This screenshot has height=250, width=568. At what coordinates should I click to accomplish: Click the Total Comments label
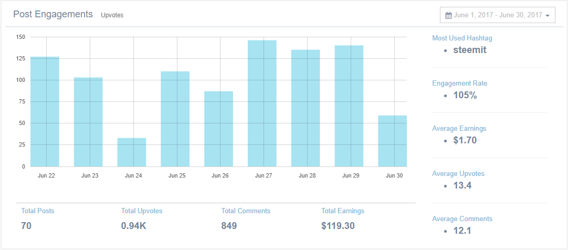pyautogui.click(x=246, y=211)
